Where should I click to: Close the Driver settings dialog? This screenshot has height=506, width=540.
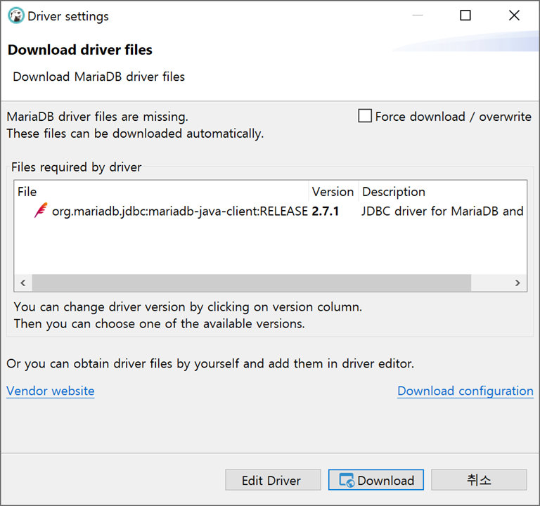(514, 15)
